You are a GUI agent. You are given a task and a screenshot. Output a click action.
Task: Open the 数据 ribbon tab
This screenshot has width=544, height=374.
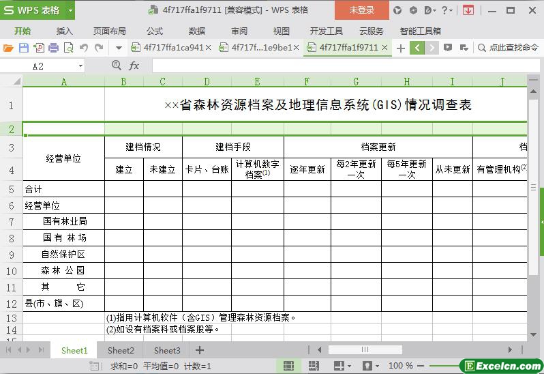pos(197,31)
